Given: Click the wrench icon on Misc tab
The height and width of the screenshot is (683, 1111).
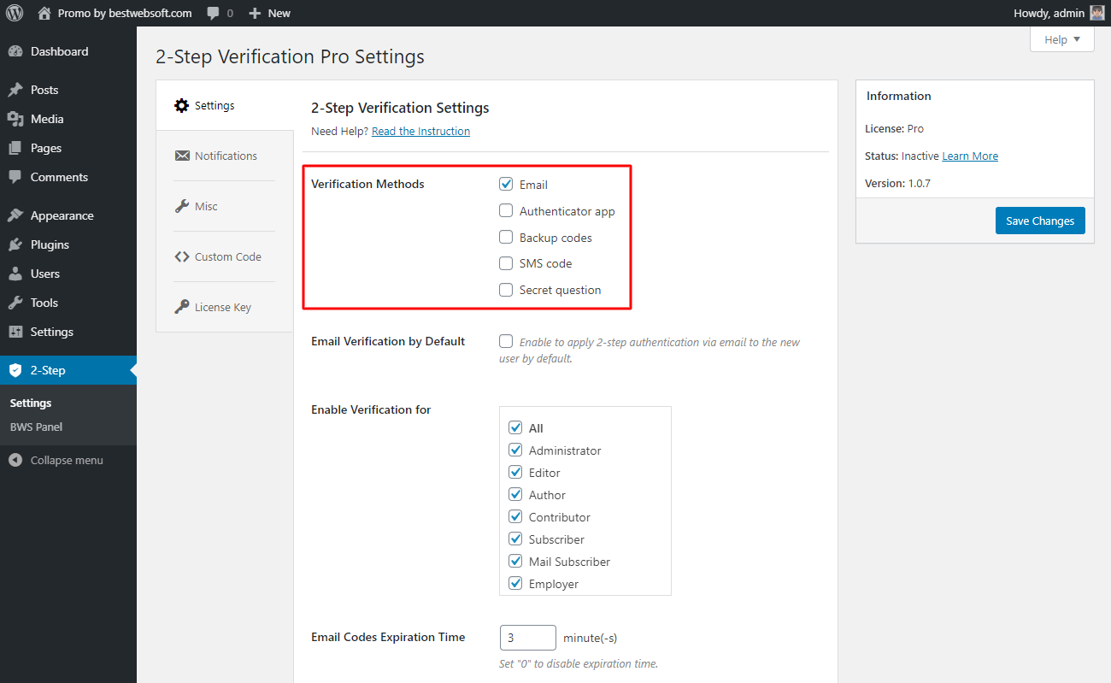Looking at the screenshot, I should click(181, 206).
